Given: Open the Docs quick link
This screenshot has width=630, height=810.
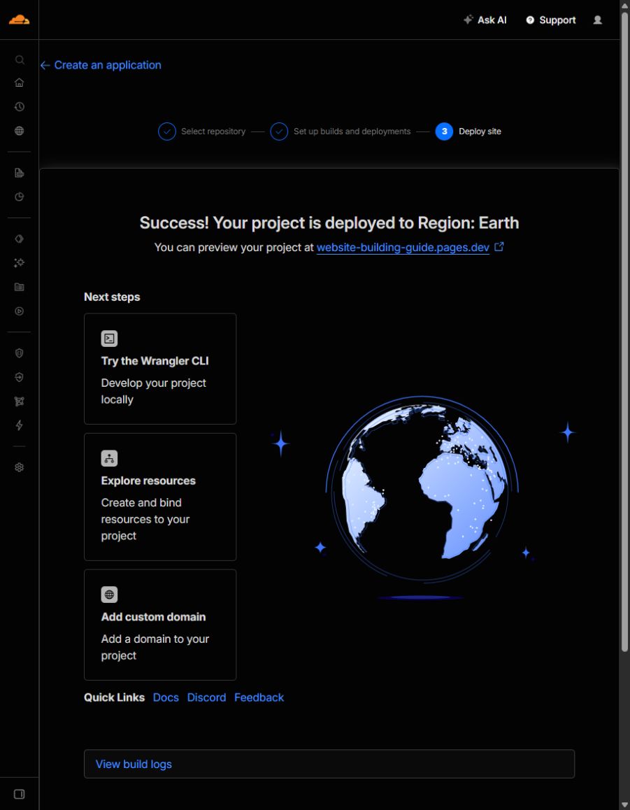Looking at the screenshot, I should pos(166,697).
